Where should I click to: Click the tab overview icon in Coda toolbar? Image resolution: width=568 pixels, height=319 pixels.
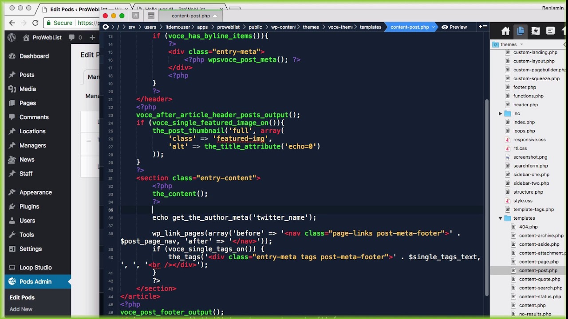pos(151,16)
